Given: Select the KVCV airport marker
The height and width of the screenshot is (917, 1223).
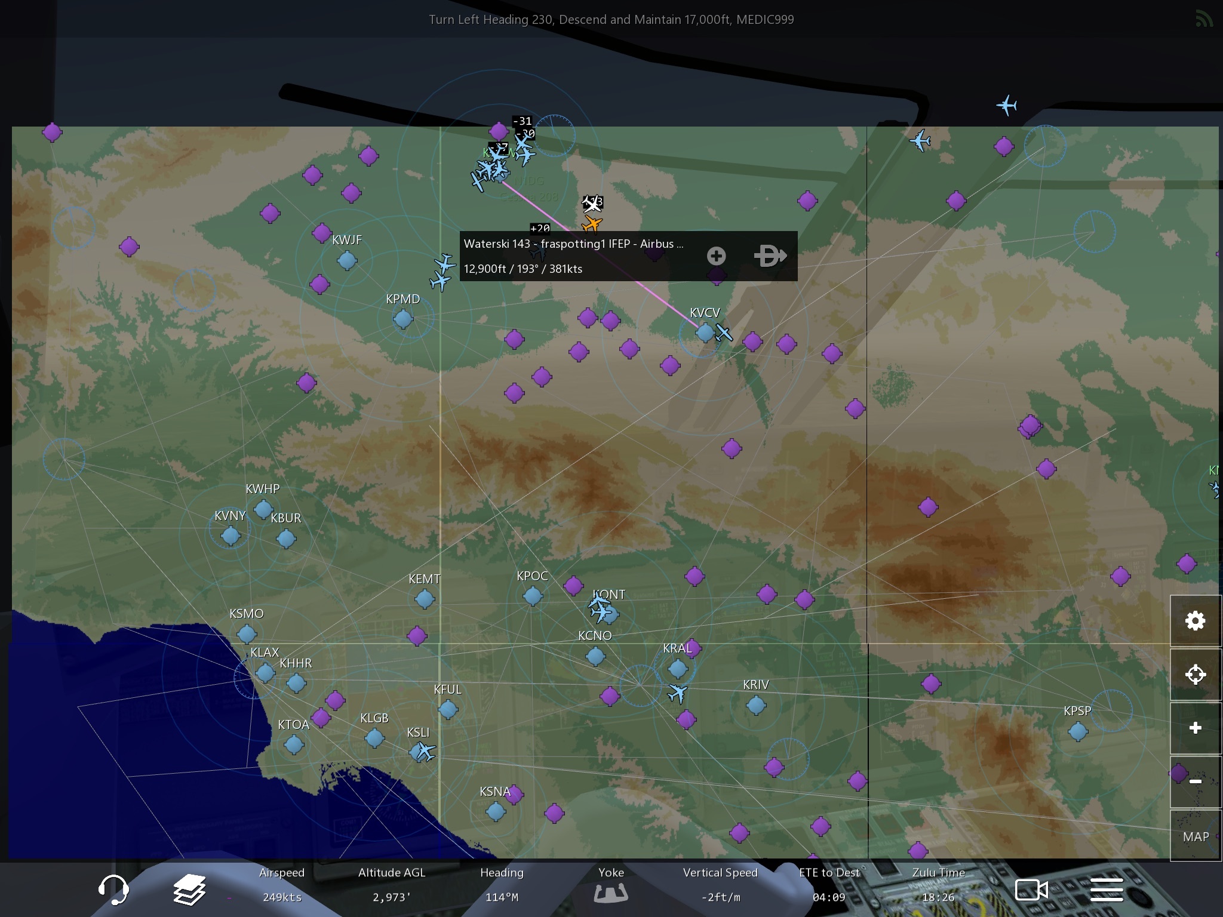Looking at the screenshot, I should 705,333.
